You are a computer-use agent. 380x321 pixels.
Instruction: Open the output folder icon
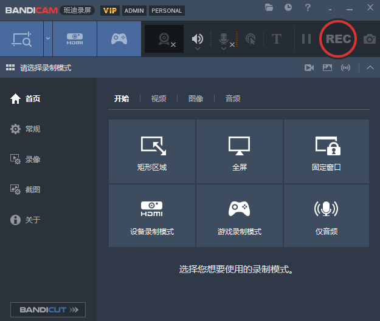pos(269,7)
